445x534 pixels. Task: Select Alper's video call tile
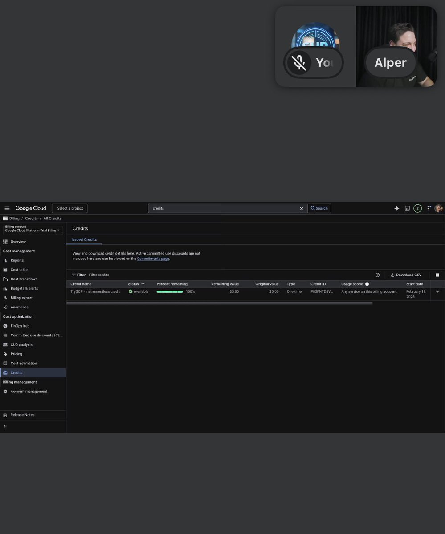tap(396, 46)
